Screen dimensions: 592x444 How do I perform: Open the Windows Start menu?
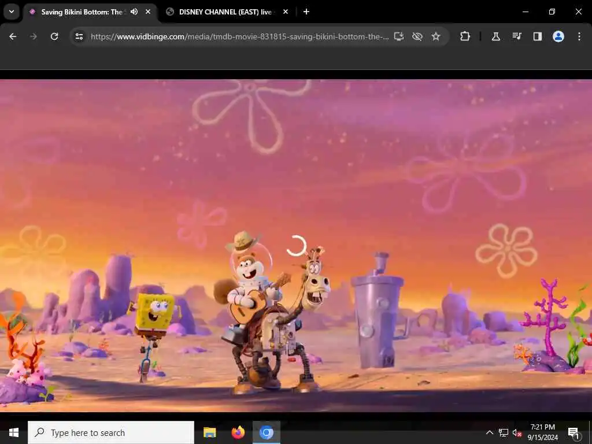click(x=14, y=432)
